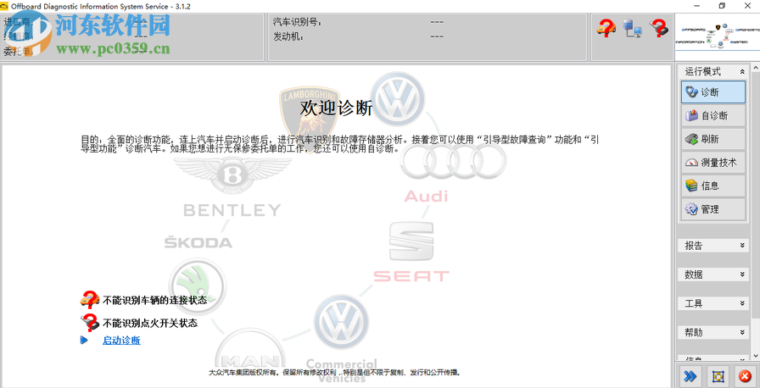The width and height of the screenshot is (760, 388).
Task: Click the 发动机 label
Action: [288, 36]
